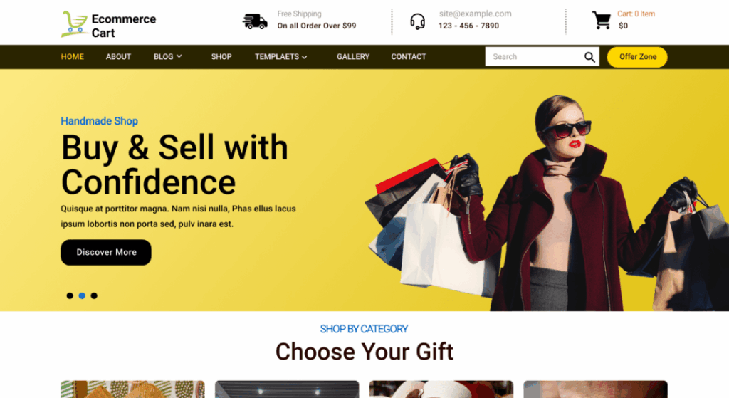Image resolution: width=729 pixels, height=398 pixels.
Task: Click the yellow Offer Zone button
Action: 637,57
